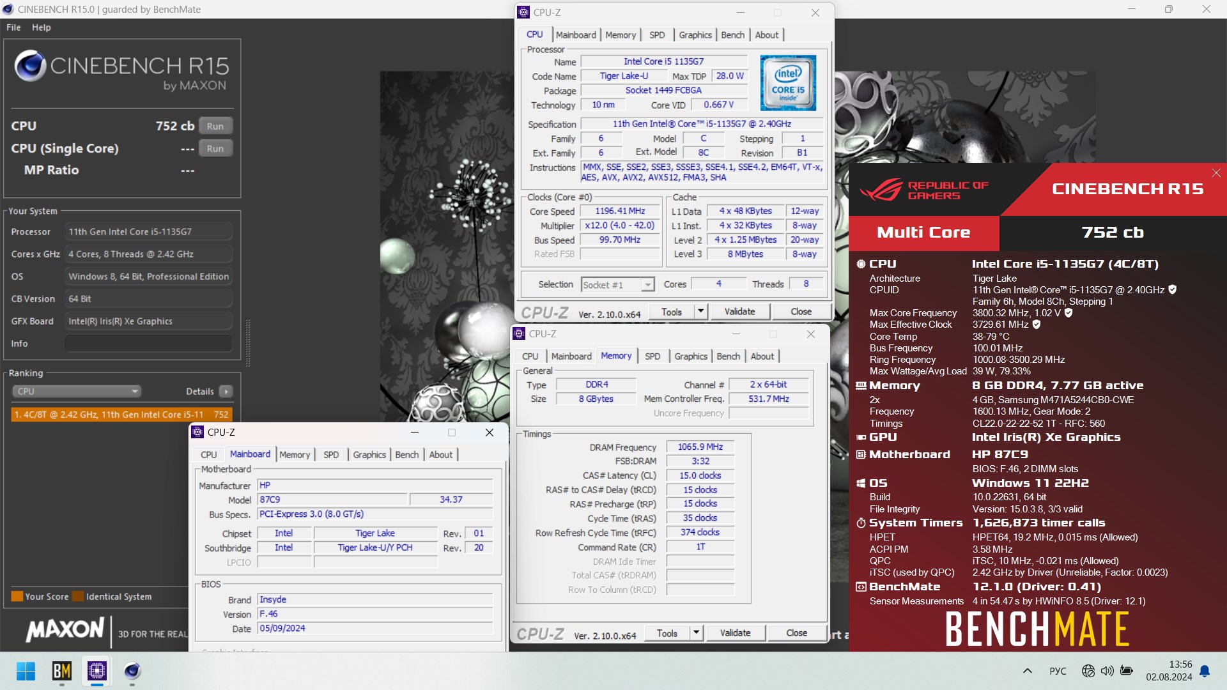Open About tab in Memory window
This screenshot has width=1227, height=690.
pos(762,356)
